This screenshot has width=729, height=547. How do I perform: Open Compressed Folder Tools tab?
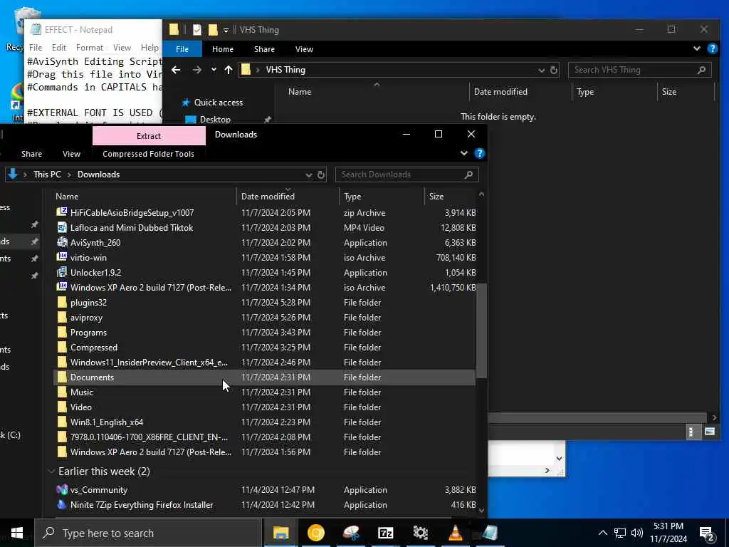148,154
